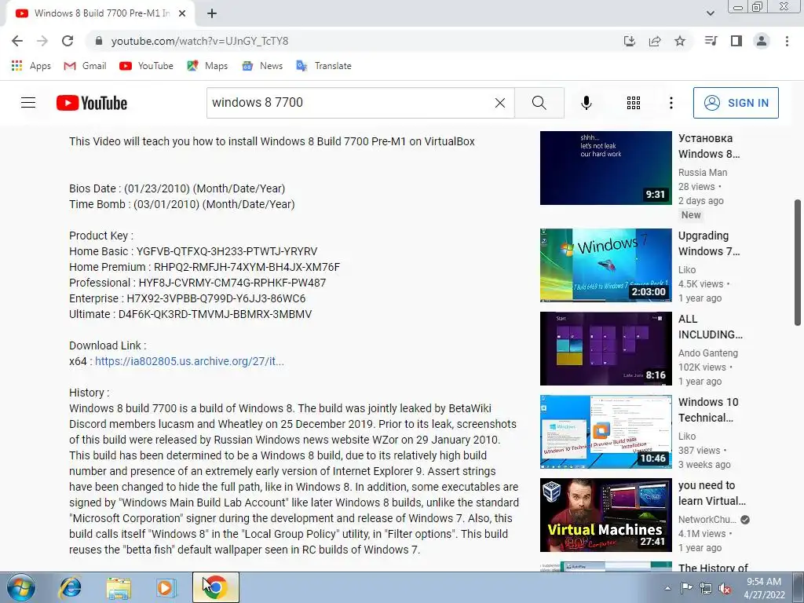804x603 pixels.
Task: Open Chrome's three-dot menu
Action: pyautogui.click(x=787, y=41)
